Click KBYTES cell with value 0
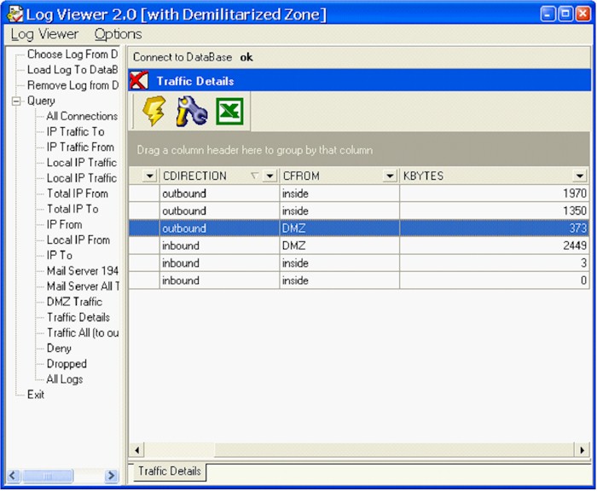This screenshot has width=597, height=491. [494, 280]
